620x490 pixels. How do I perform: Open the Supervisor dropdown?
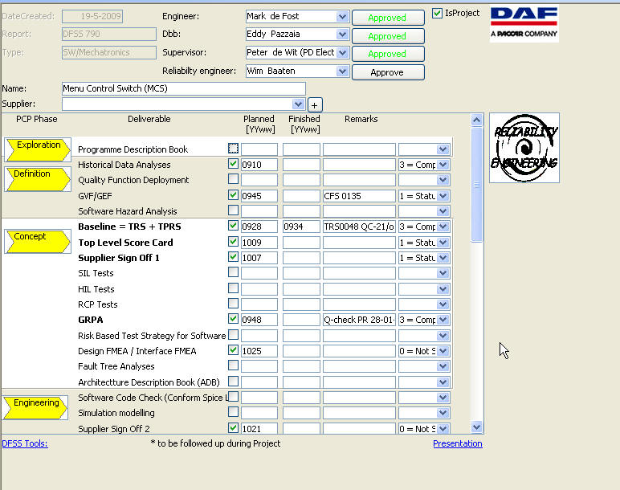[342, 52]
